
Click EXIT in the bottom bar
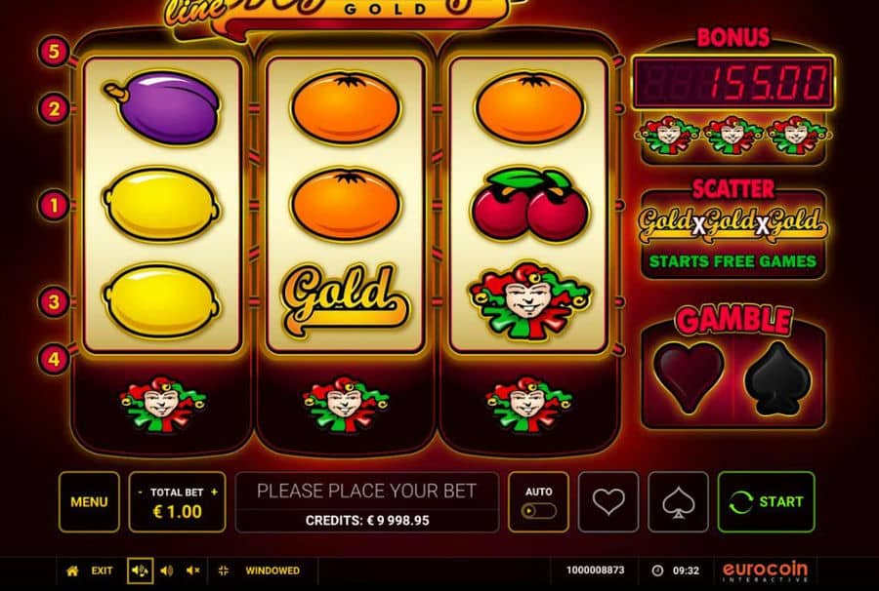102,571
